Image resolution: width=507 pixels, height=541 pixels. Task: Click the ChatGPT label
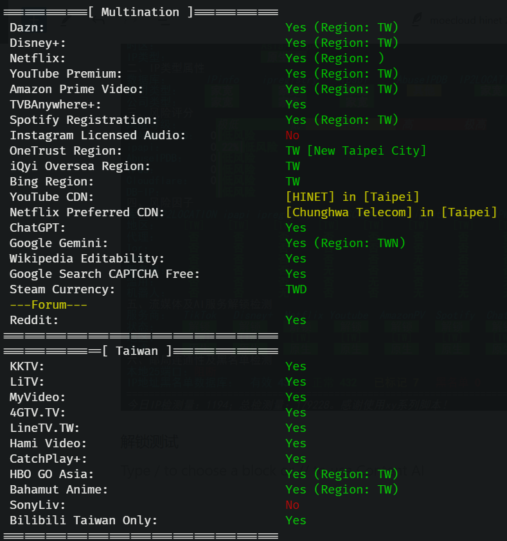(x=37, y=228)
